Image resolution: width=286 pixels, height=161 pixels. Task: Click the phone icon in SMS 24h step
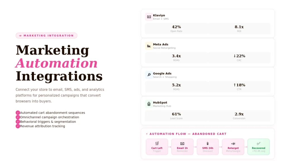(x=208, y=143)
